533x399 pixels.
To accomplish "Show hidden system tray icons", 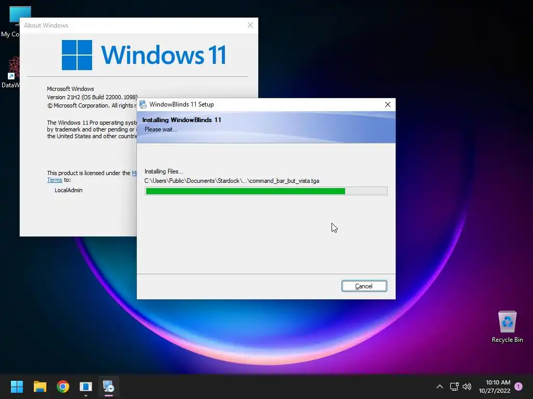I will 439,387.
